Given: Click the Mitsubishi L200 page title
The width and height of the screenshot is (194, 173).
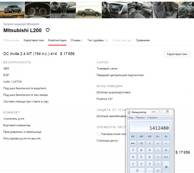Looking at the screenshot, I should coord(22,30).
